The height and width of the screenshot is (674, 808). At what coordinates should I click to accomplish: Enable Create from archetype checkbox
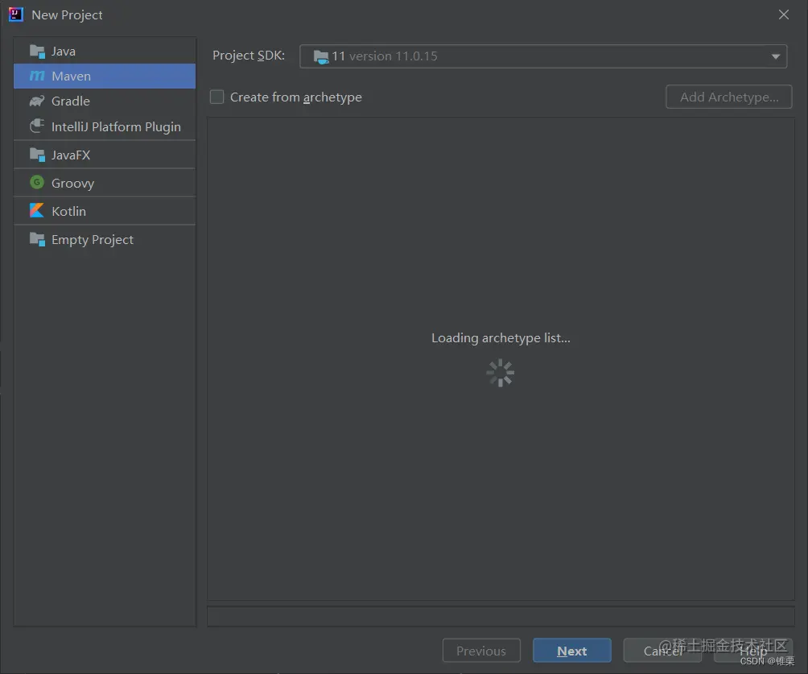pos(217,97)
